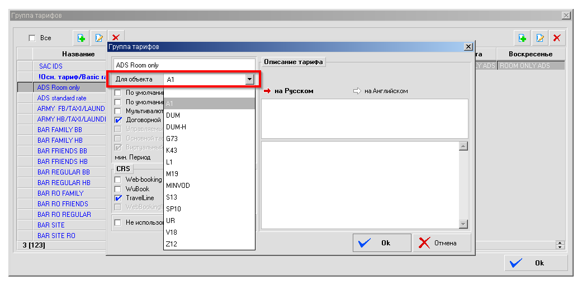The image size is (587, 286).
Task: Uncheck the TravelLine checkbox
Action: [x=118, y=198]
